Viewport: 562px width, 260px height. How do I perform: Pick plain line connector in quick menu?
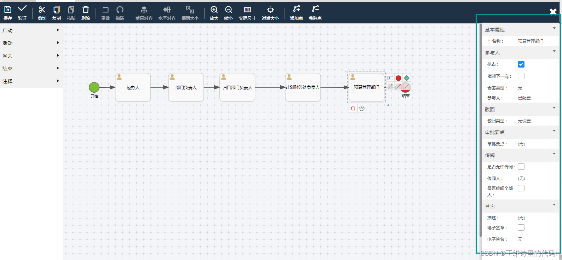point(407,86)
